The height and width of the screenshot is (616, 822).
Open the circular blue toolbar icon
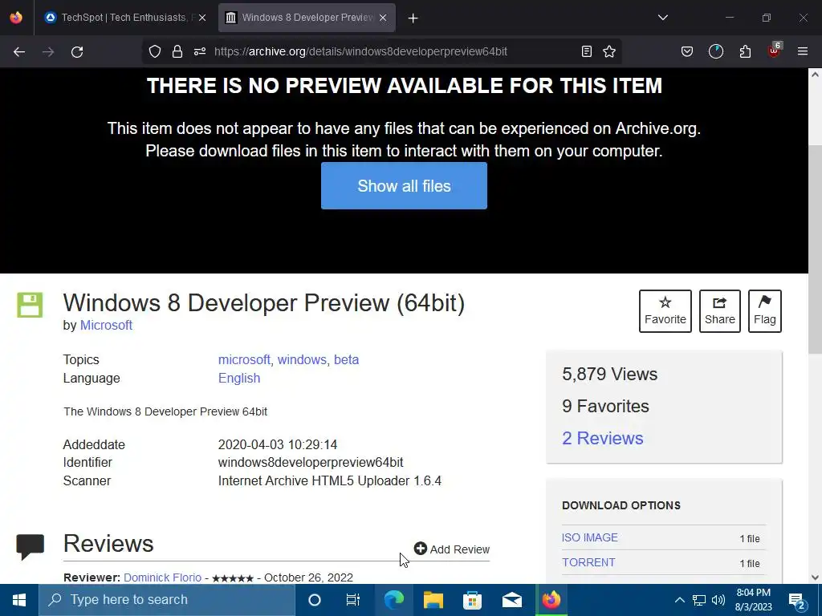[x=715, y=51]
